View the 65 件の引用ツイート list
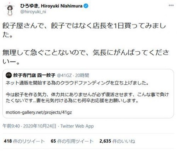177x151 pixels. pyautogui.click(x=72, y=141)
